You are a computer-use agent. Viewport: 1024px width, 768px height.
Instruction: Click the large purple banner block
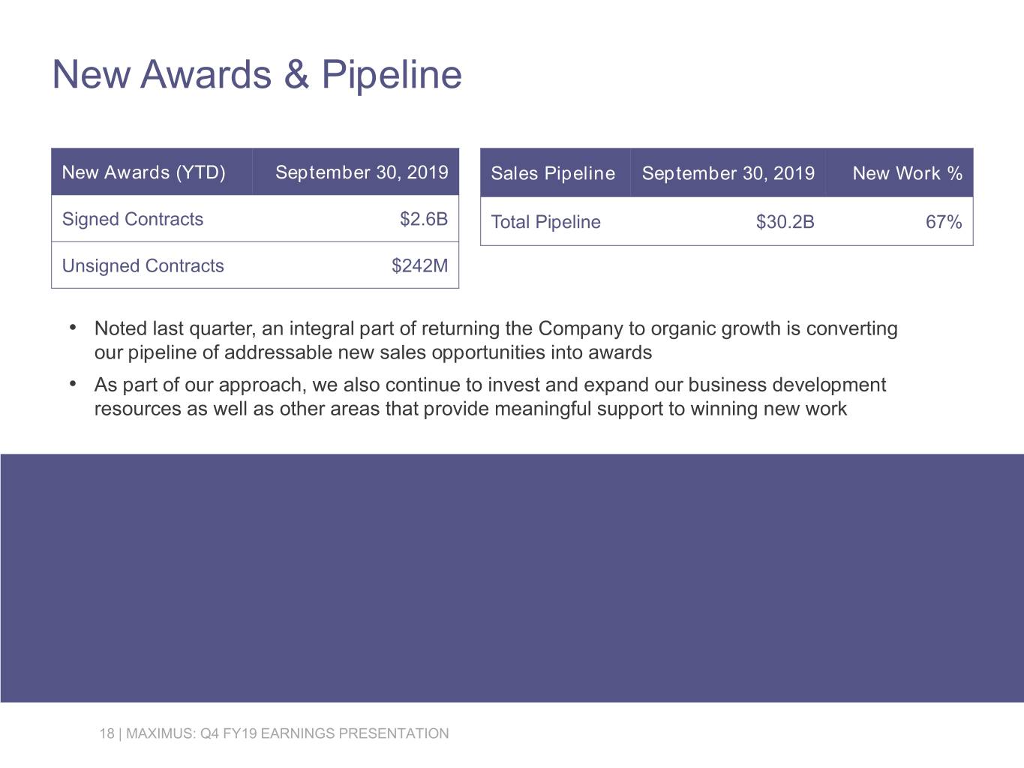[x=512, y=577]
